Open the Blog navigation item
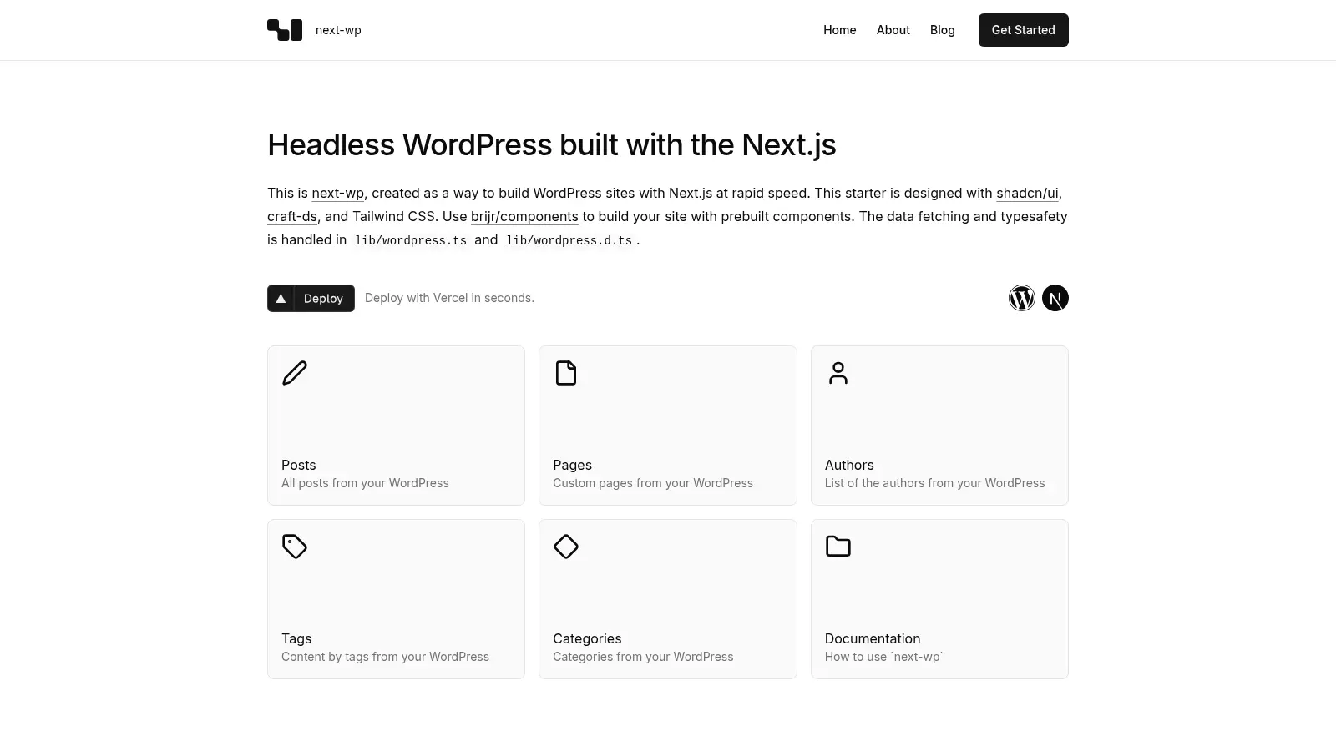Image resolution: width=1336 pixels, height=751 pixels. [942, 30]
